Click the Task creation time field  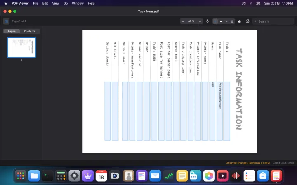tap(191, 111)
